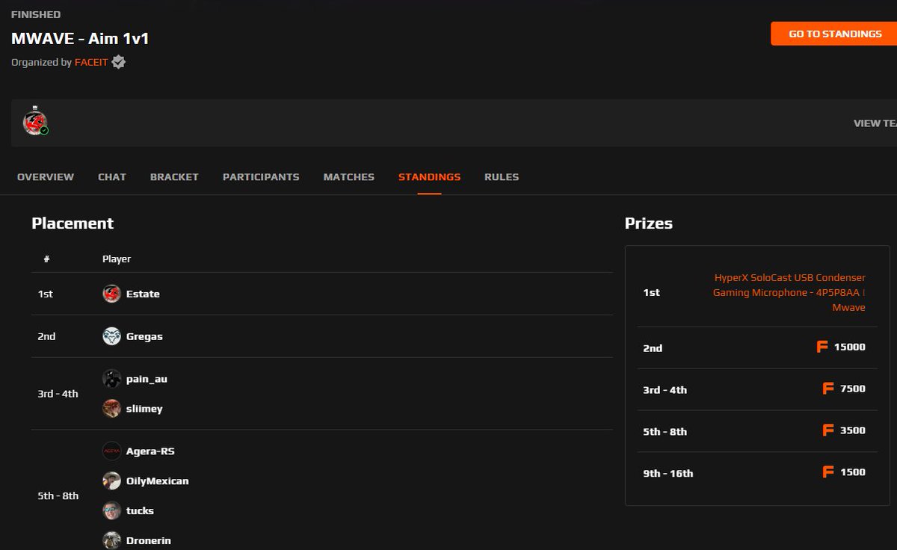Click the 5th - 8th placement label
This screenshot has width=897, height=550.
(58, 496)
